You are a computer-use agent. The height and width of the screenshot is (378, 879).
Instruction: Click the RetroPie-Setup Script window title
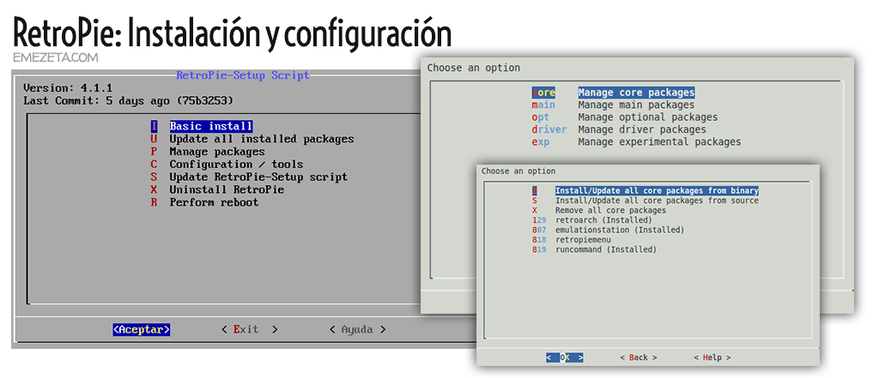[x=243, y=75]
